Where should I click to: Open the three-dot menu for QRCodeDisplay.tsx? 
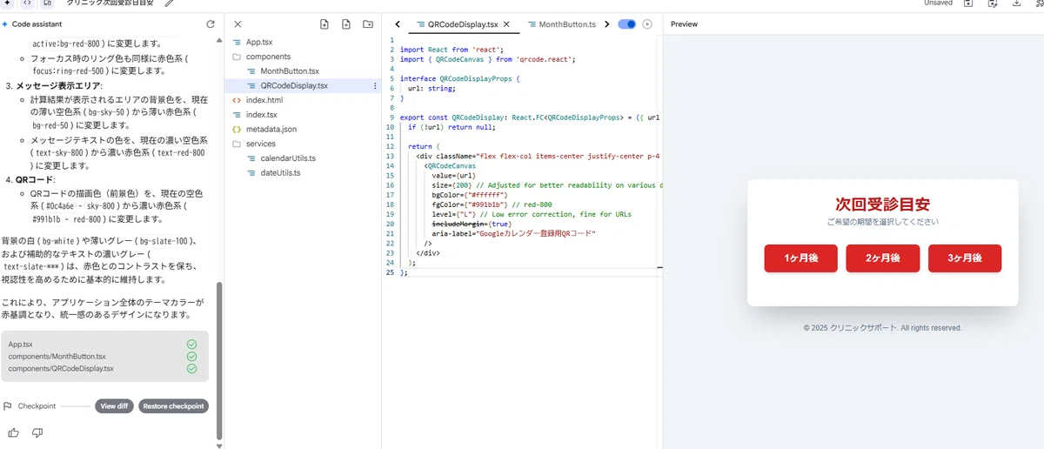[x=376, y=85]
